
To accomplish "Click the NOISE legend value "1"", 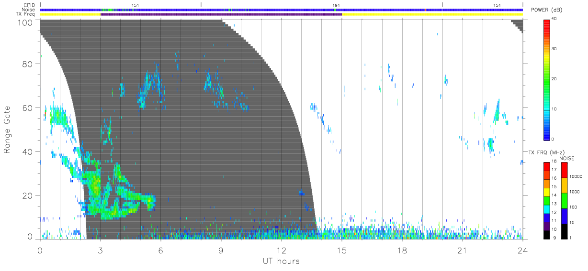I will click(571, 238).
